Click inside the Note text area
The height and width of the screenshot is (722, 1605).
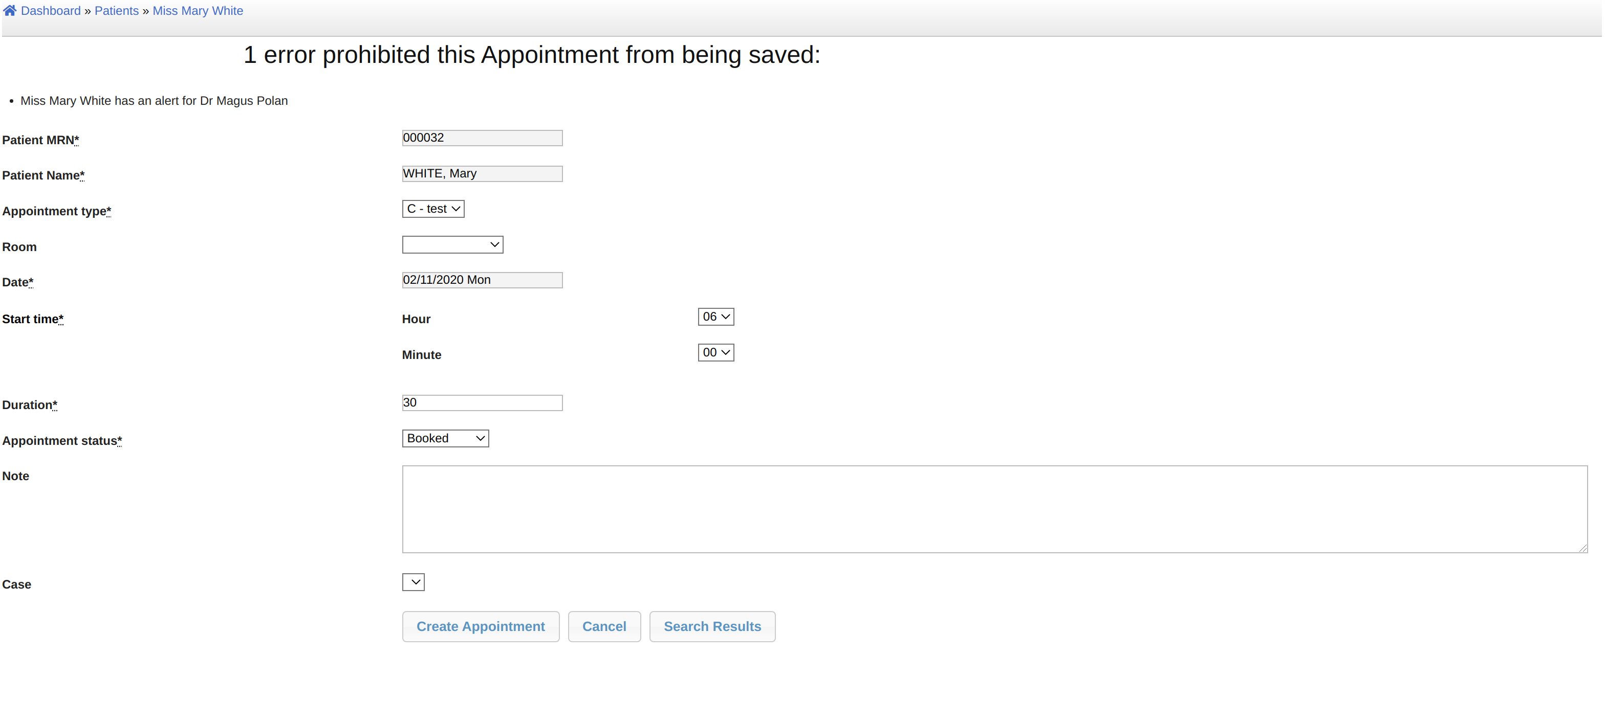[x=994, y=508]
